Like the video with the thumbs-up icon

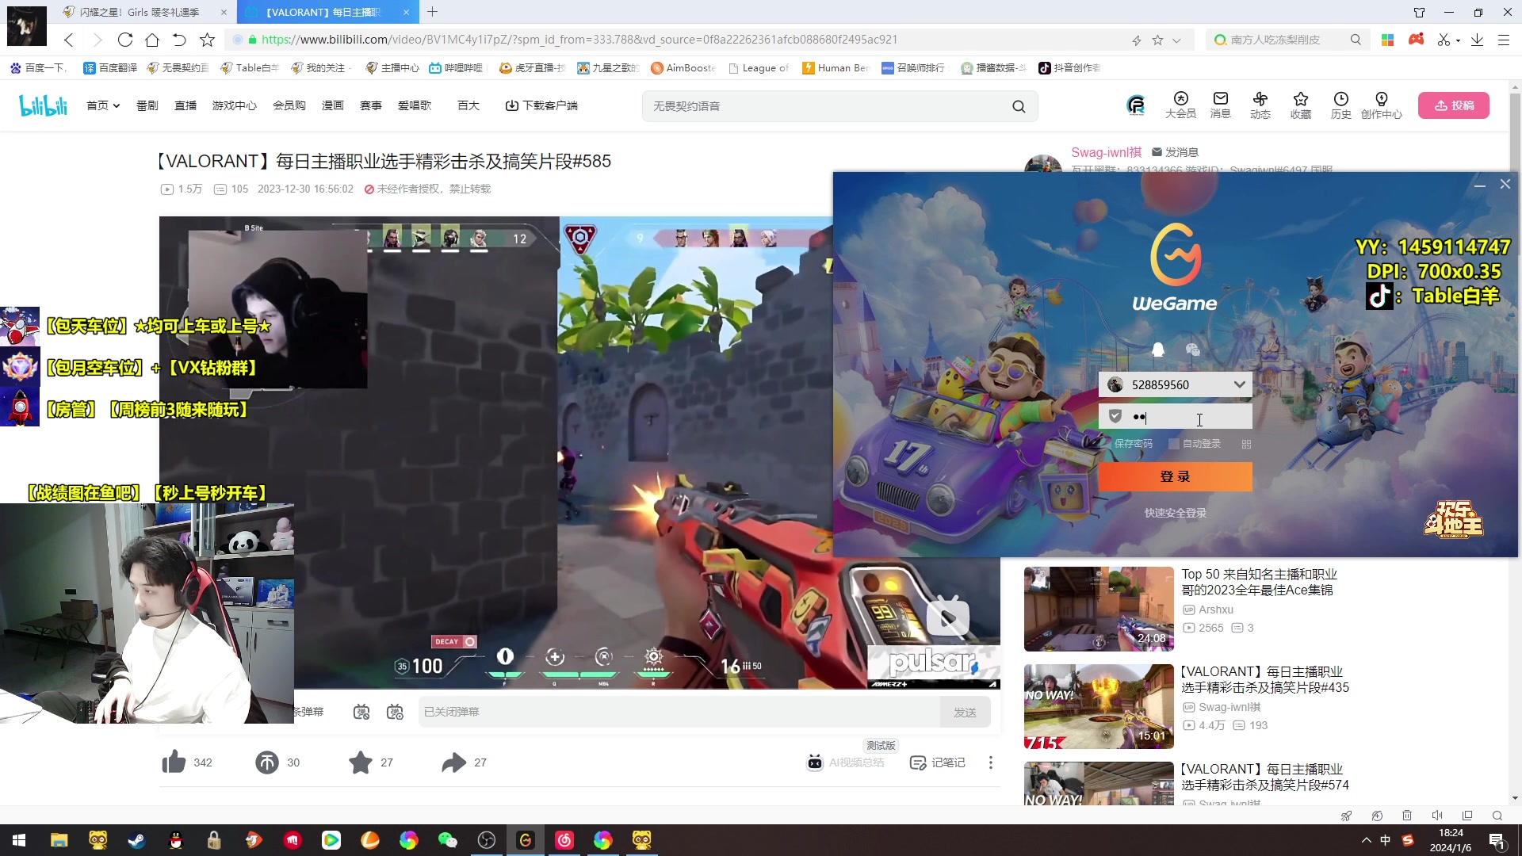coord(174,762)
